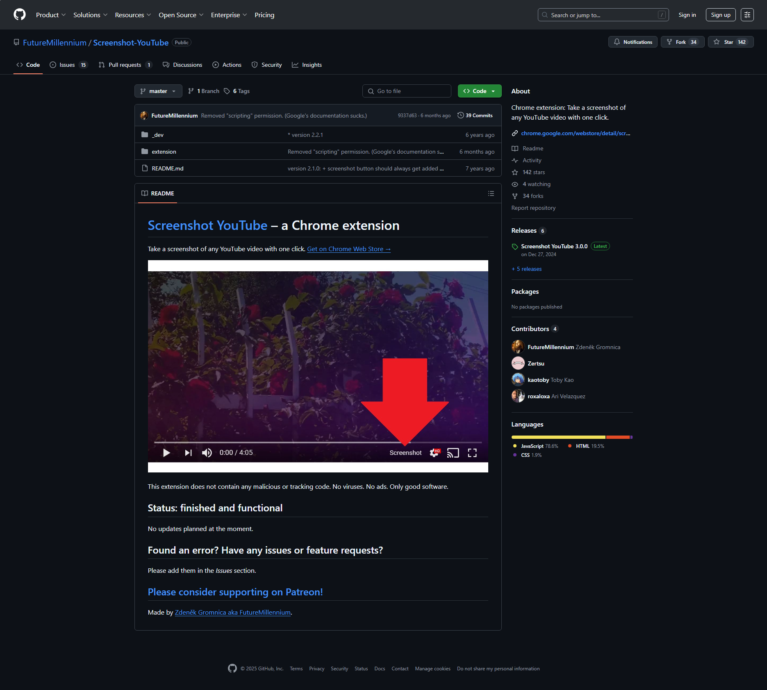Open the Product dropdown menu
Viewport: 767px width, 690px height.
50,15
